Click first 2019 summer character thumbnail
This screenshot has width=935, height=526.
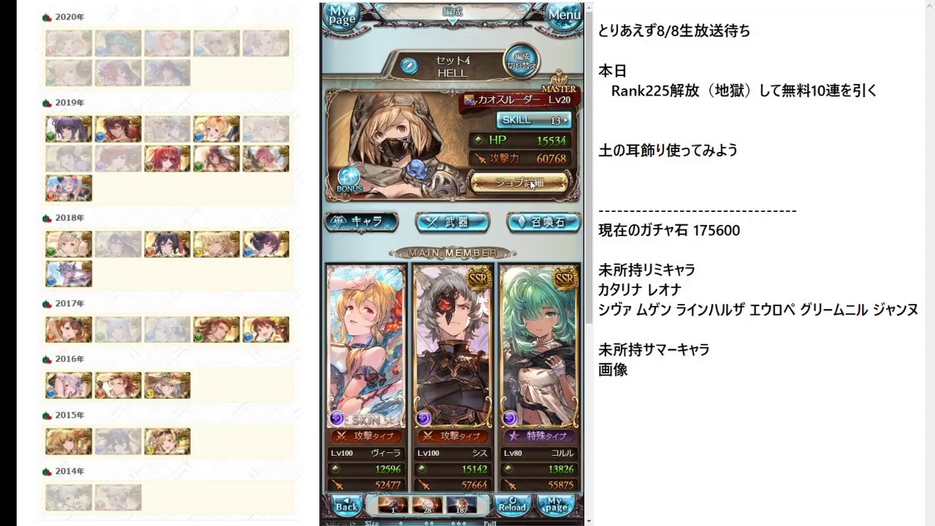click(69, 128)
